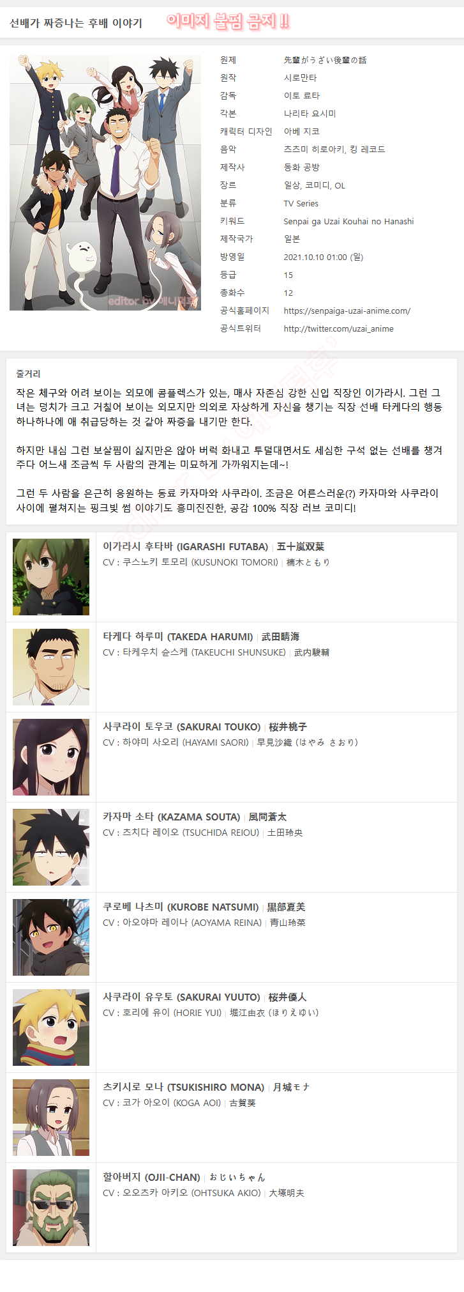Click the Igarashi Futaba character name
The image size is (464, 1292).
(x=186, y=547)
